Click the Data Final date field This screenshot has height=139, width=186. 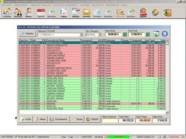tap(137, 34)
